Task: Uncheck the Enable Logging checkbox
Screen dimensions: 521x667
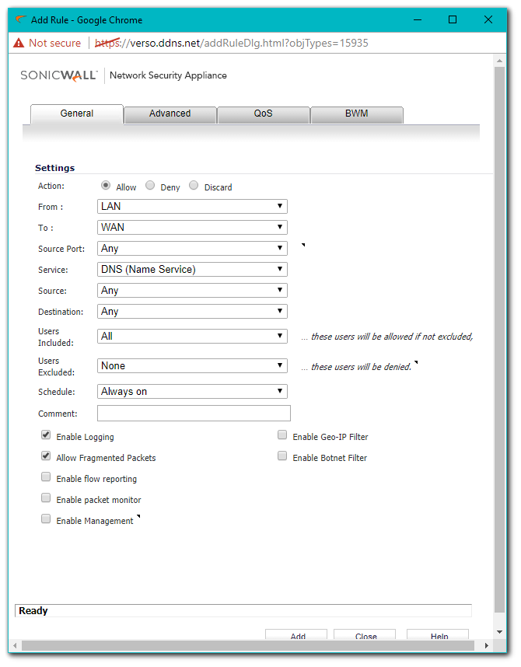Action: tap(46, 436)
